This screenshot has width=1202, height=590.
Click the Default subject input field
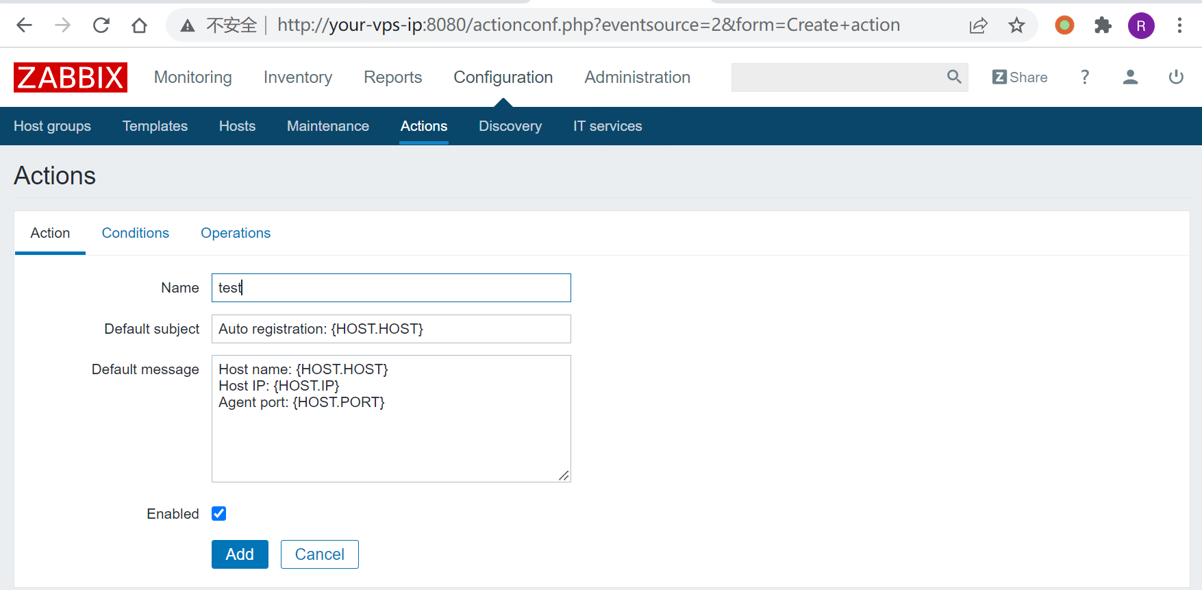pos(390,329)
